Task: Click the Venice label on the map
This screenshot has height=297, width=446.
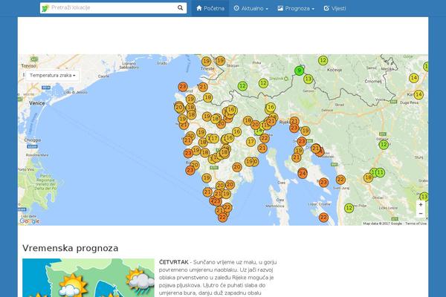Action: point(36,103)
